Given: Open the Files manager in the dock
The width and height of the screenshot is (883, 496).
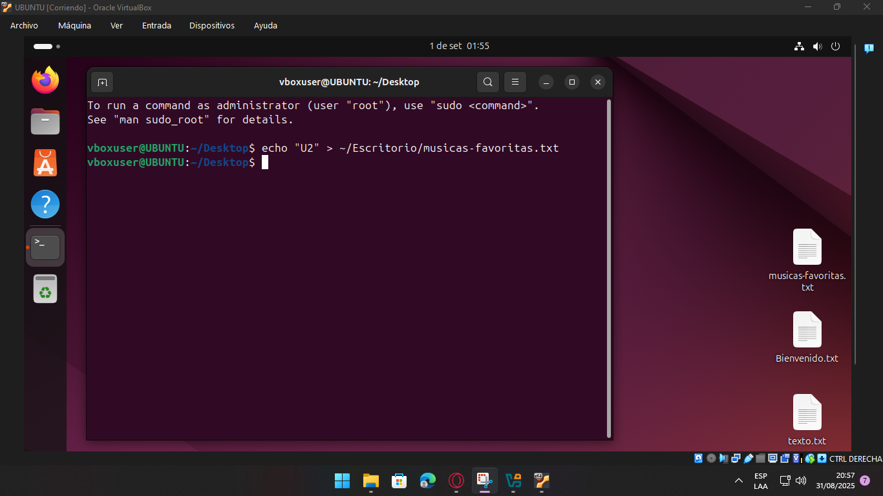Looking at the screenshot, I should click(x=45, y=121).
